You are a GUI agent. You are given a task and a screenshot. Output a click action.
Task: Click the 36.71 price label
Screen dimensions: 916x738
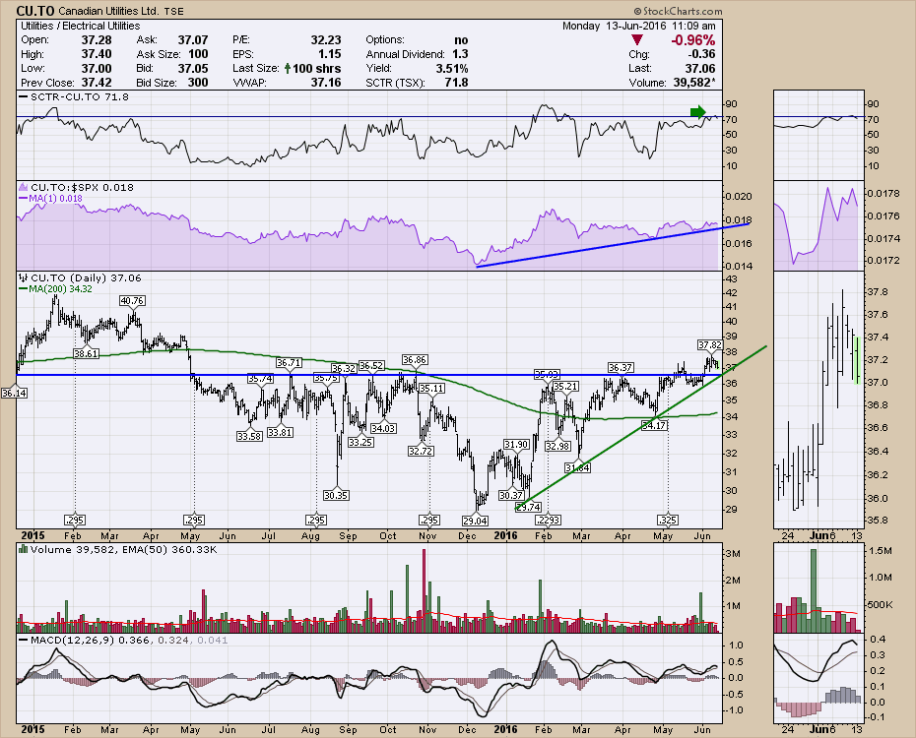[x=289, y=362]
